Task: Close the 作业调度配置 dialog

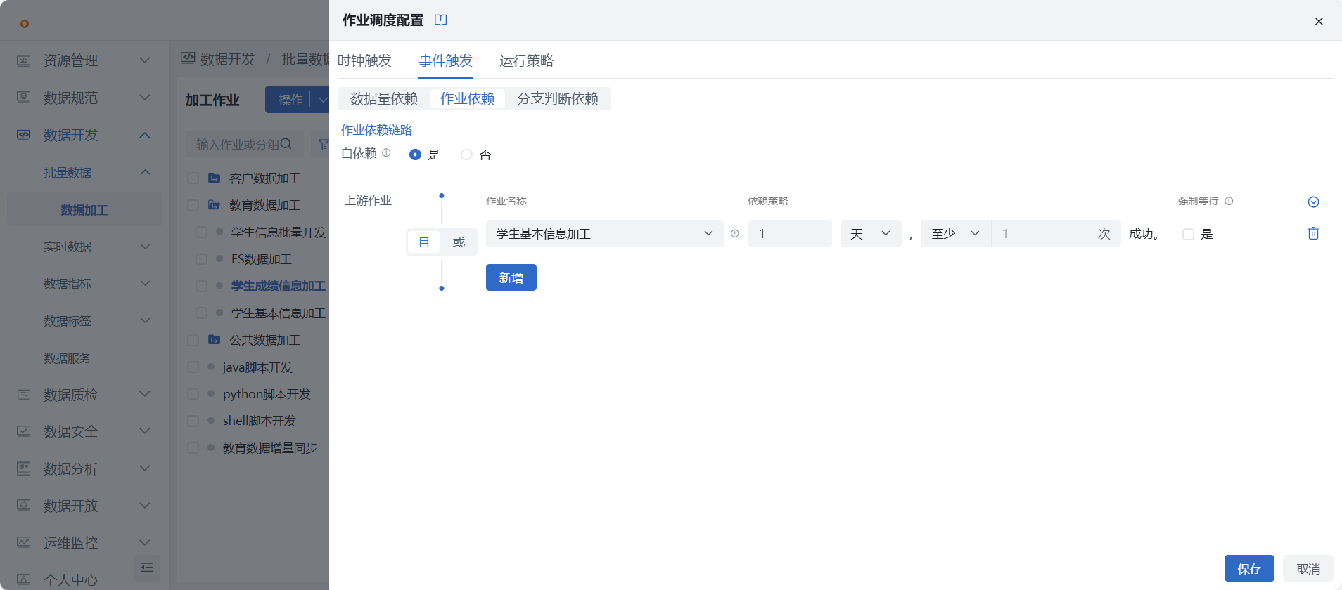Action: coord(1319,21)
